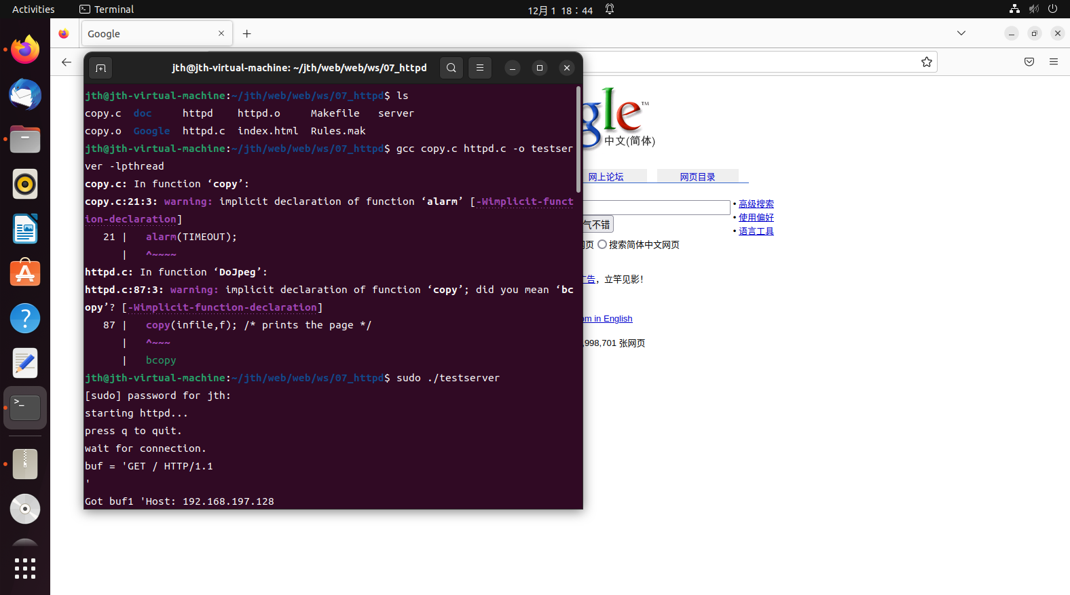Go back one page in Firefox
This screenshot has height=595, width=1070.
click(x=67, y=62)
